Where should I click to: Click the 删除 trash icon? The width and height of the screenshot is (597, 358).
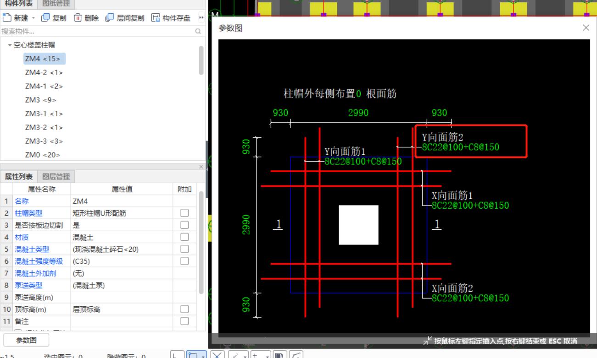[78, 18]
